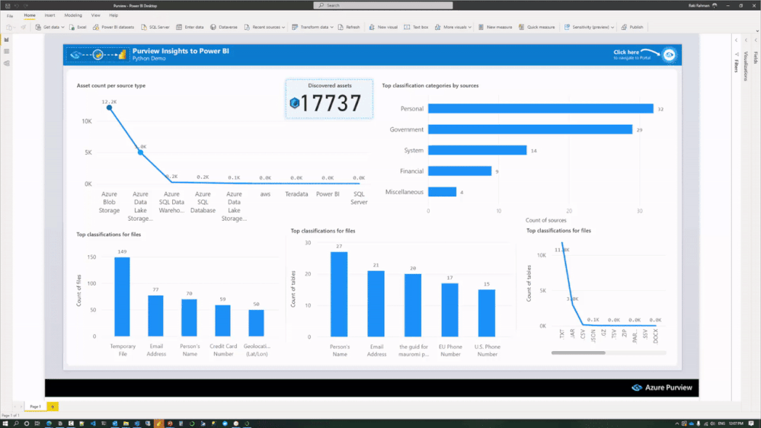This screenshot has width=761, height=428.
Task: Add a New visual
Action: pos(383,27)
